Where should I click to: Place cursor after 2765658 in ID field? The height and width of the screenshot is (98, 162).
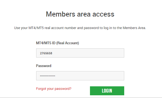pyautogui.click(x=52, y=53)
